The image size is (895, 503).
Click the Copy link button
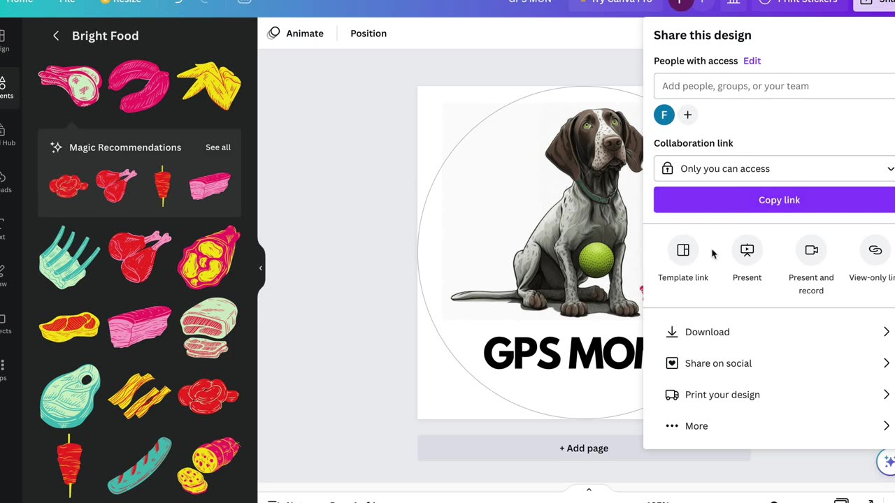pos(774,200)
